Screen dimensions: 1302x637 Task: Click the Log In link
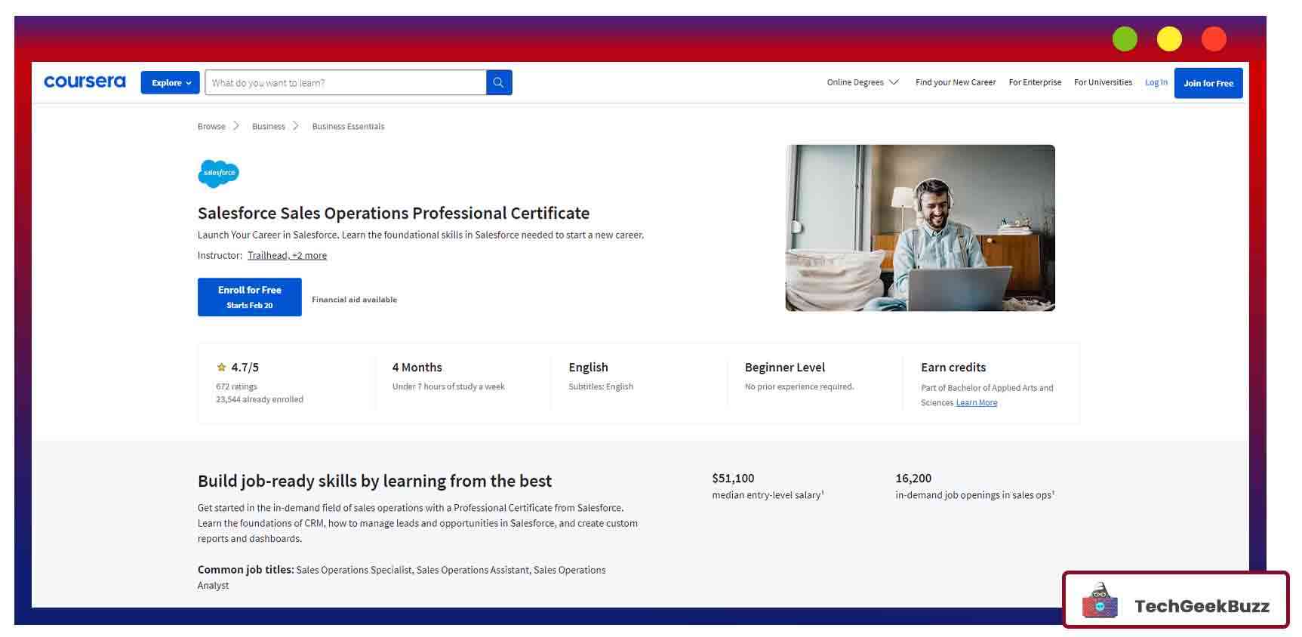click(x=1156, y=82)
